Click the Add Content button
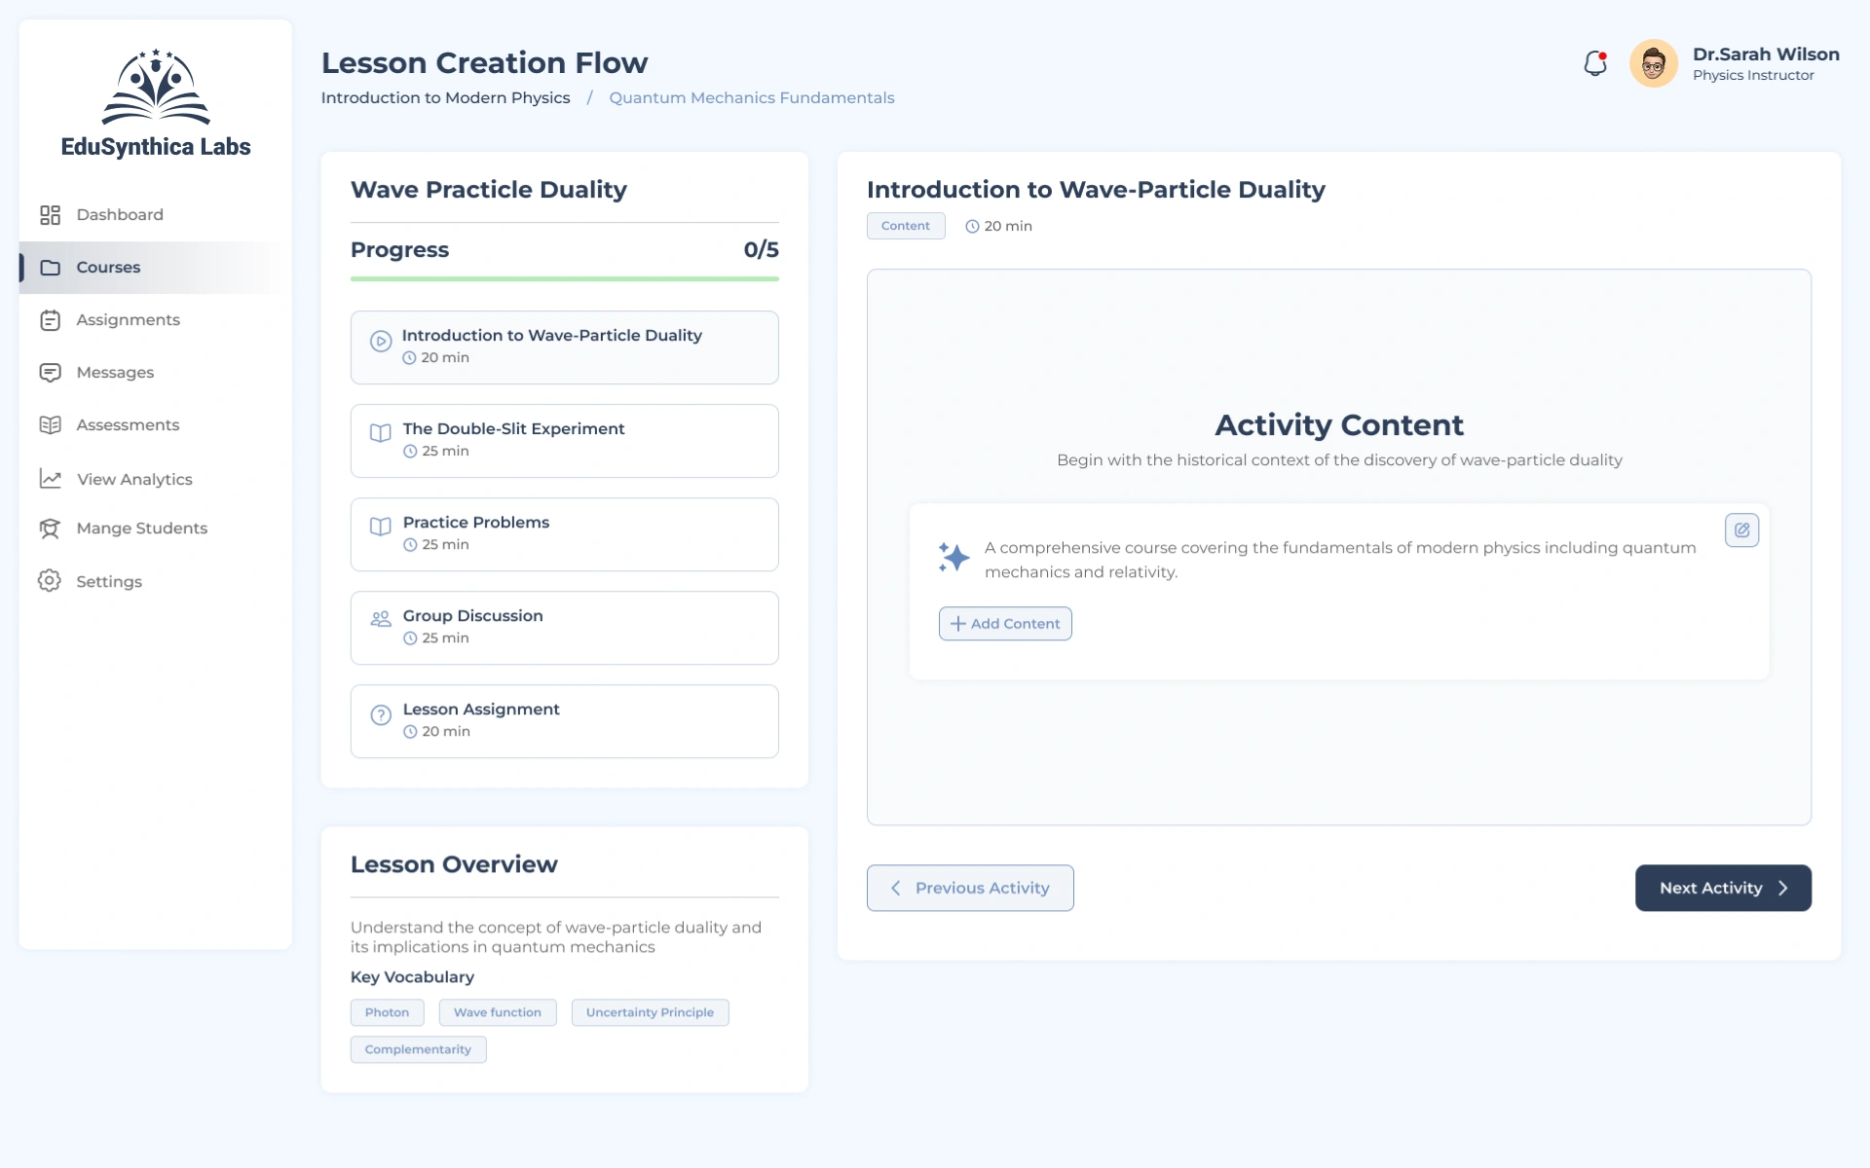 pos(1005,624)
